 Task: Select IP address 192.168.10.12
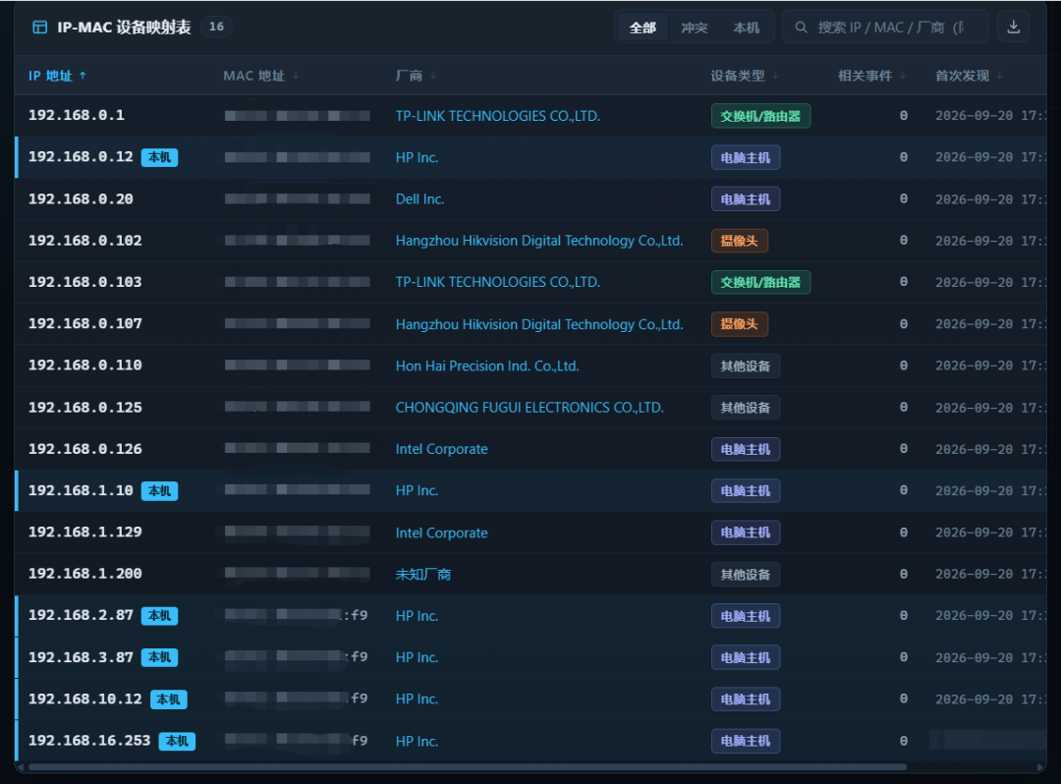click(85, 699)
